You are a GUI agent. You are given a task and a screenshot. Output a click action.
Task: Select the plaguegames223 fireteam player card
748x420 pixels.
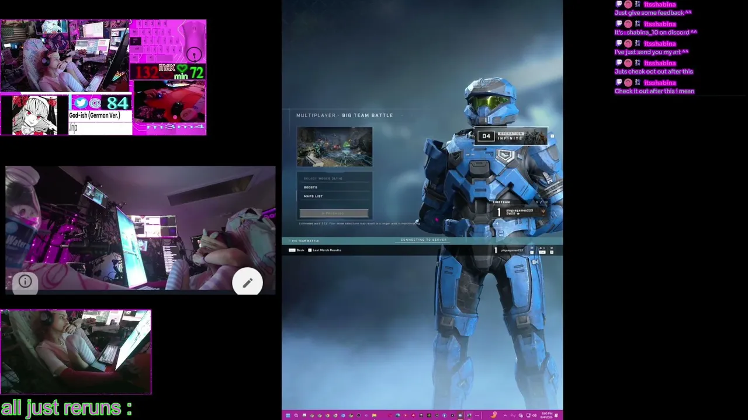(x=520, y=212)
